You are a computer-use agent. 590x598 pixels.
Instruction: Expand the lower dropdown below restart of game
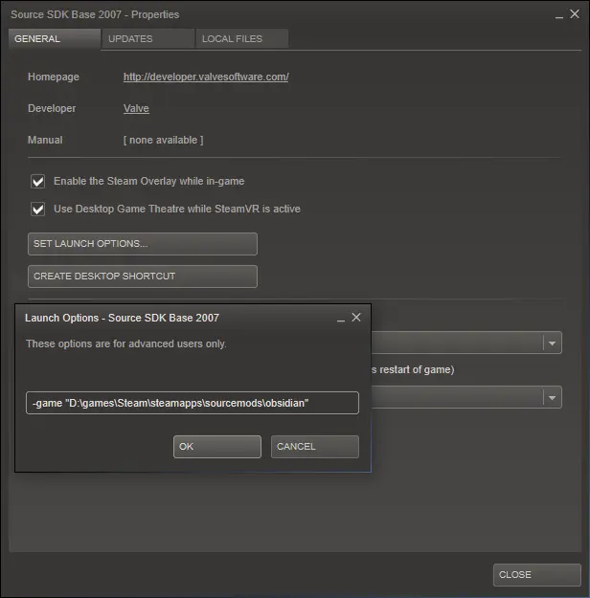pos(552,397)
